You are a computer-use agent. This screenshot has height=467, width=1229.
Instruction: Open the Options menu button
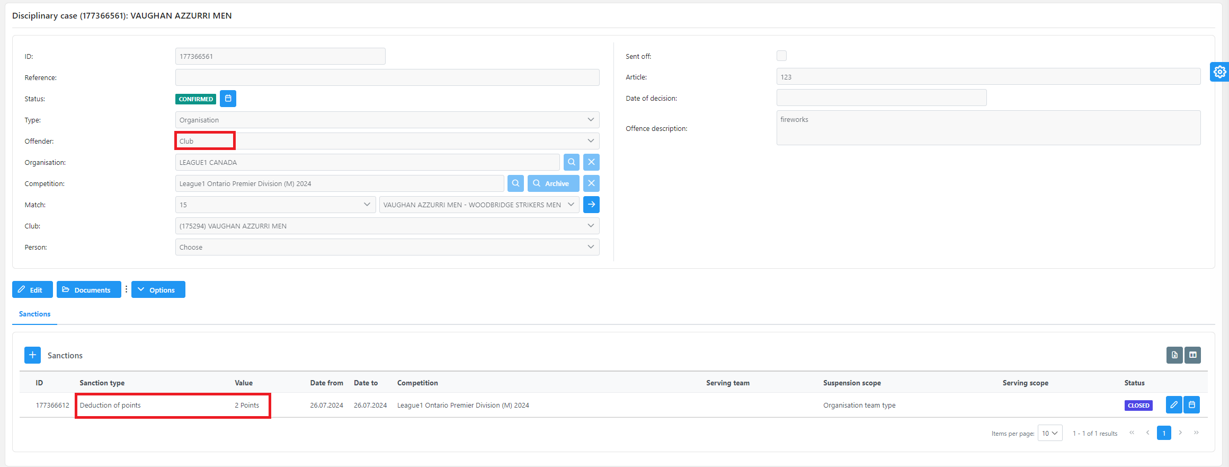[158, 290]
